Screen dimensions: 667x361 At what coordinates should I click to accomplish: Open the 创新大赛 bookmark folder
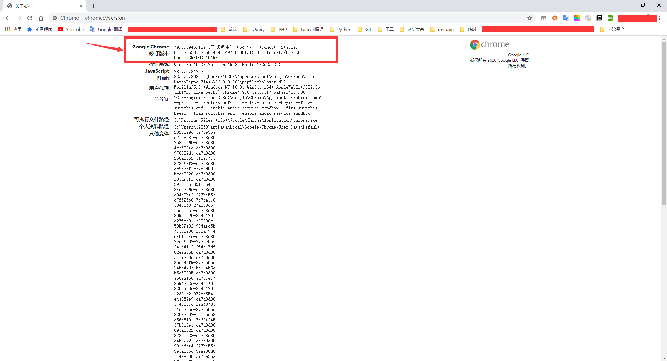pos(412,29)
